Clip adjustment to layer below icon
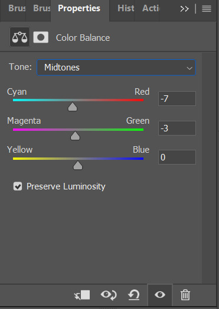Screen dimensions: 219x309 pos(82,295)
